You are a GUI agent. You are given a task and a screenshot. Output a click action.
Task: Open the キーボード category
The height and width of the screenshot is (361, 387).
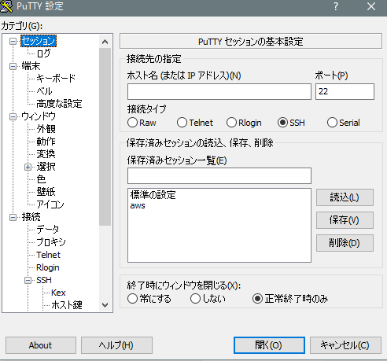coord(56,79)
